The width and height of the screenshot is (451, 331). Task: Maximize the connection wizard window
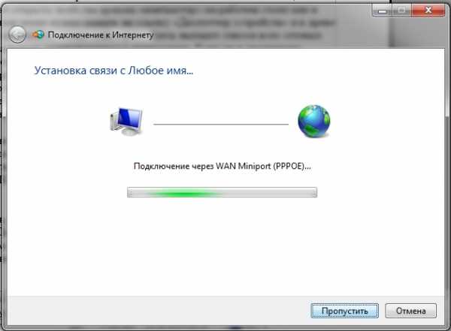coord(401,11)
